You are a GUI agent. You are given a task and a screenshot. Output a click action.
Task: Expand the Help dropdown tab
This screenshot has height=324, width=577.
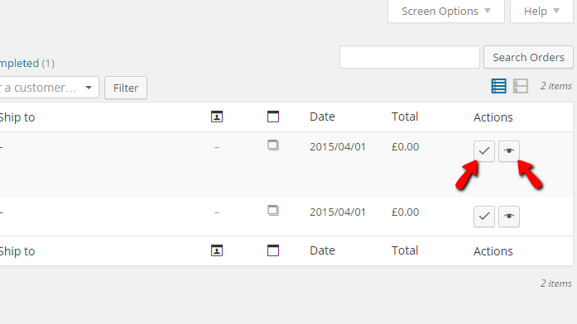coord(541,11)
